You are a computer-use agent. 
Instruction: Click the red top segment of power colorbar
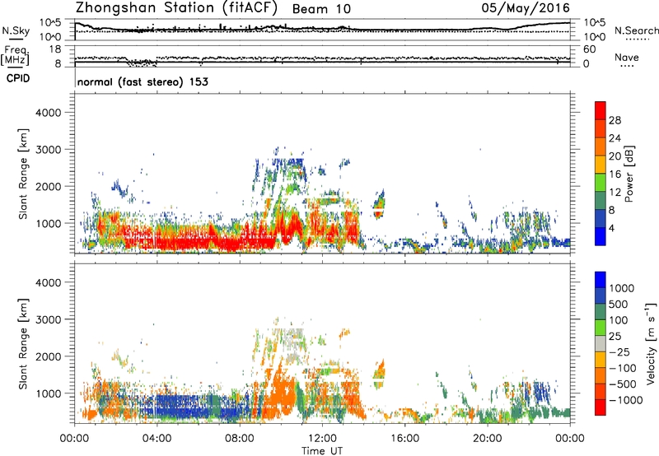pos(601,111)
